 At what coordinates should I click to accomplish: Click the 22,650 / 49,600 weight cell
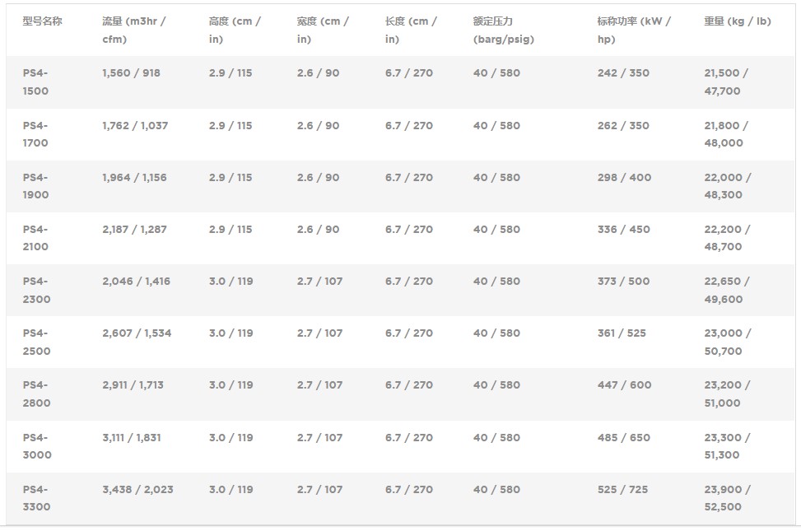(x=726, y=290)
